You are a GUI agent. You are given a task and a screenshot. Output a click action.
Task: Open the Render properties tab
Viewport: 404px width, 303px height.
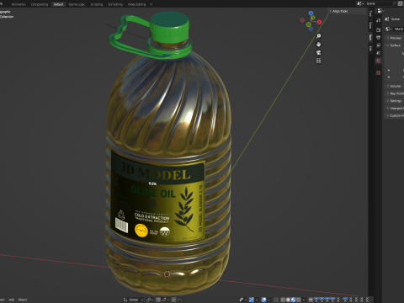coord(378,29)
